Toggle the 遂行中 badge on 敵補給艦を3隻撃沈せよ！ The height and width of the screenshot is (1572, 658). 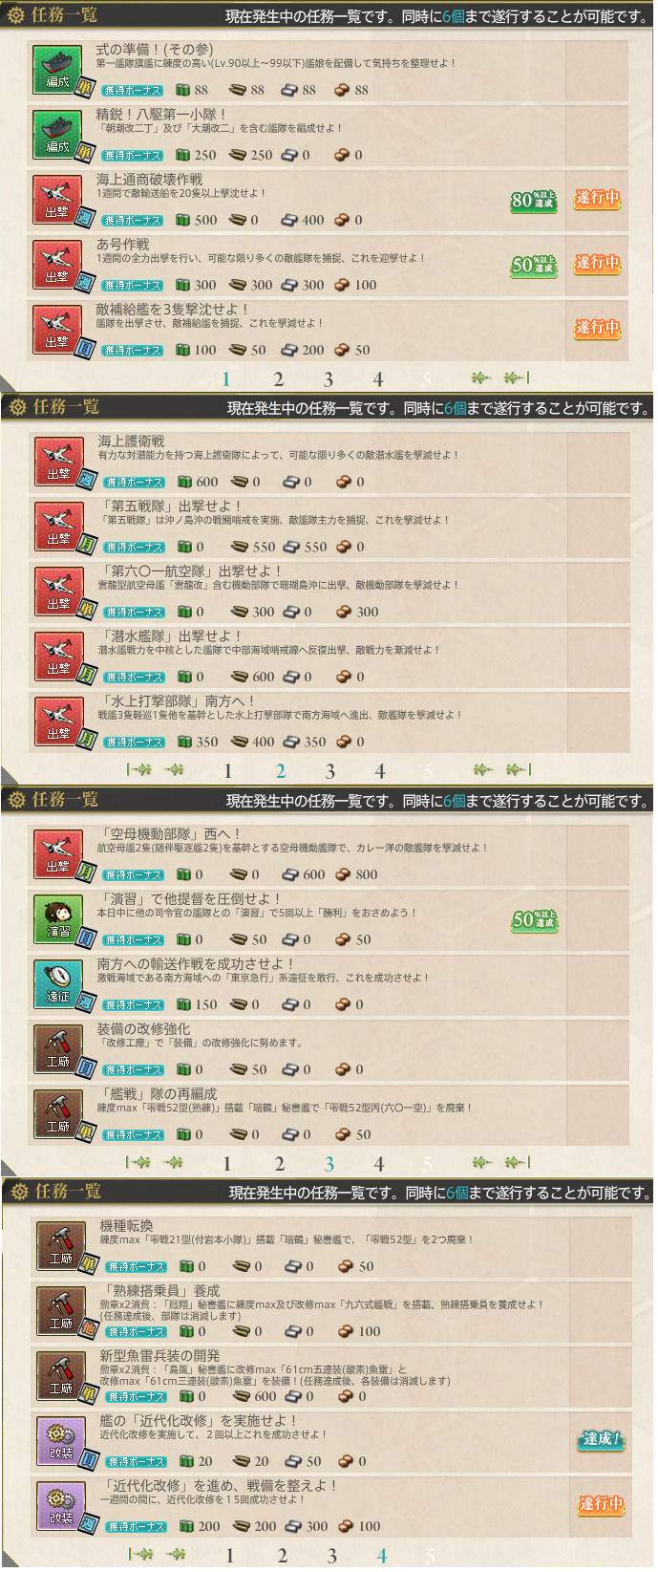pyautogui.click(x=597, y=329)
